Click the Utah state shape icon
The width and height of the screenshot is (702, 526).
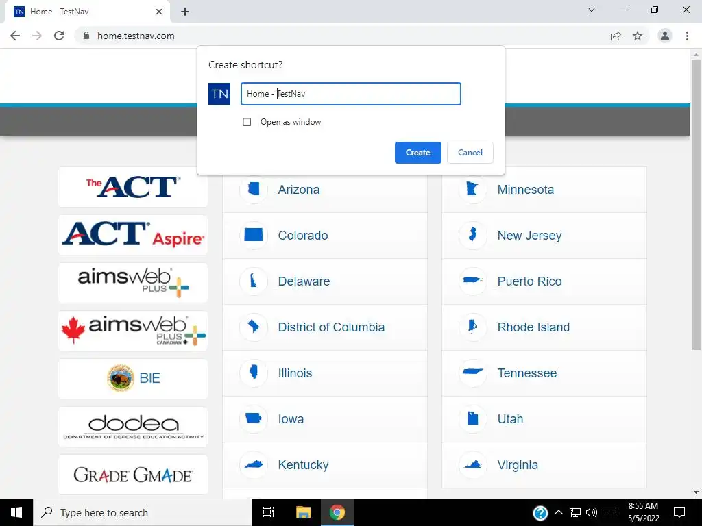point(473,419)
